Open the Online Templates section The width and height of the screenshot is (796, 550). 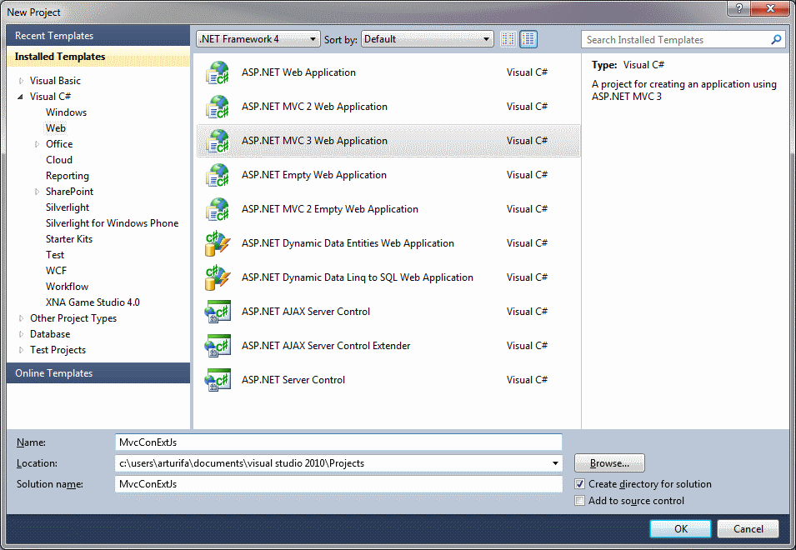click(98, 373)
